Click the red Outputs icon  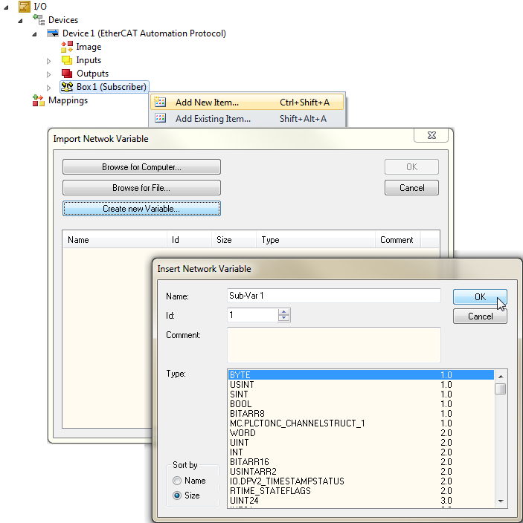click(x=67, y=74)
